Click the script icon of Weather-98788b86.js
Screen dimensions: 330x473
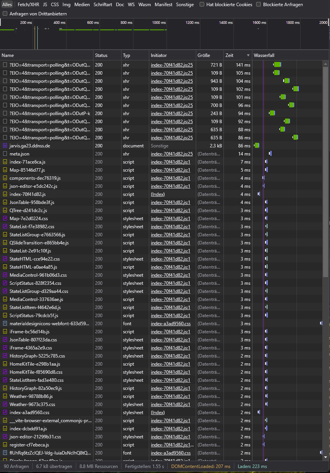tap(5, 396)
